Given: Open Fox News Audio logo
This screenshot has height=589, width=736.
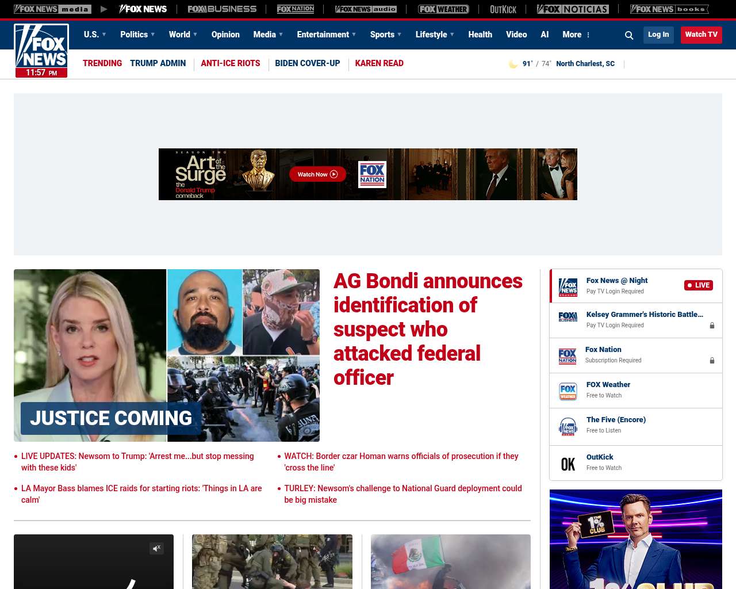Looking at the screenshot, I should (x=366, y=9).
